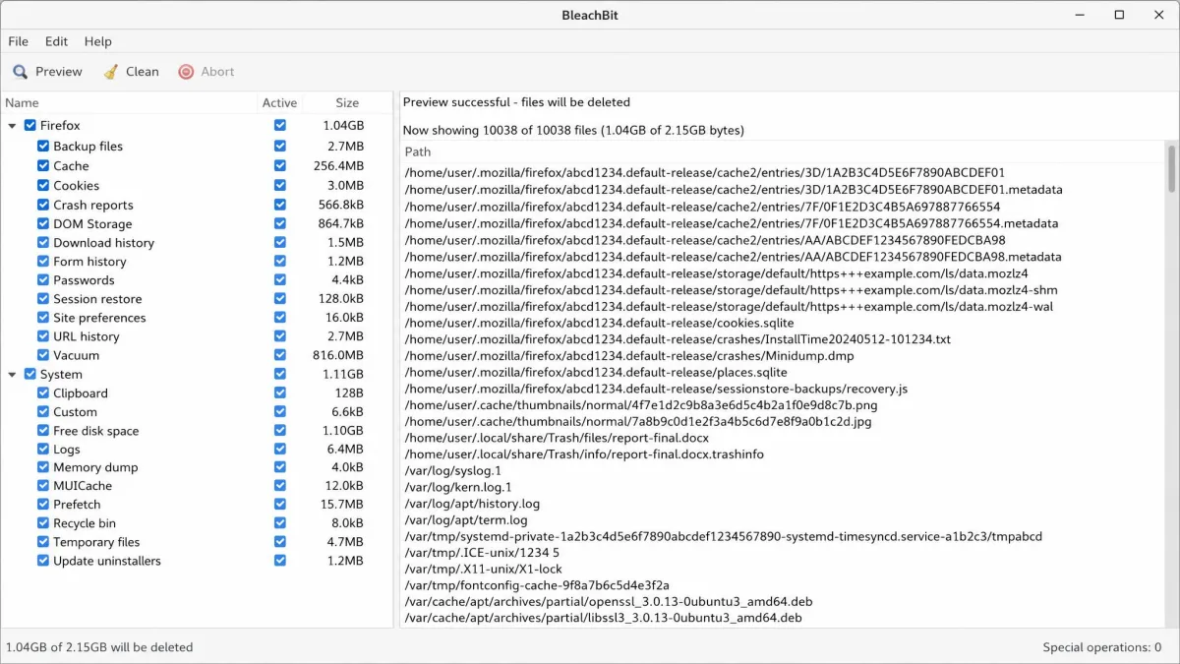Click the Abort stop icon
The image size is (1180, 664).
(186, 72)
